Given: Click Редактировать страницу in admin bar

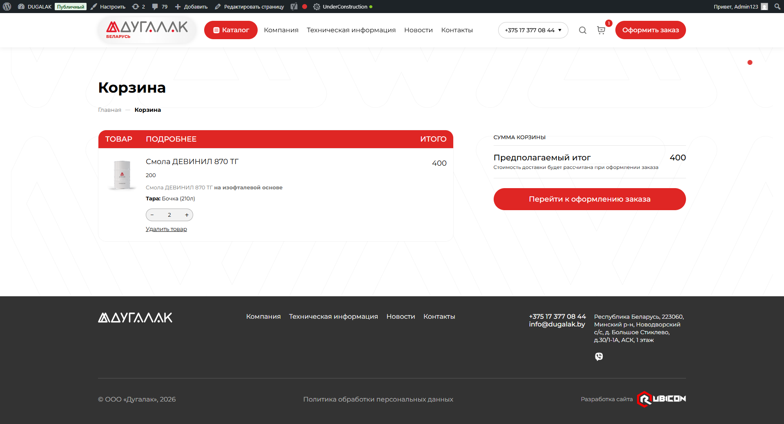Looking at the screenshot, I should (249, 7).
